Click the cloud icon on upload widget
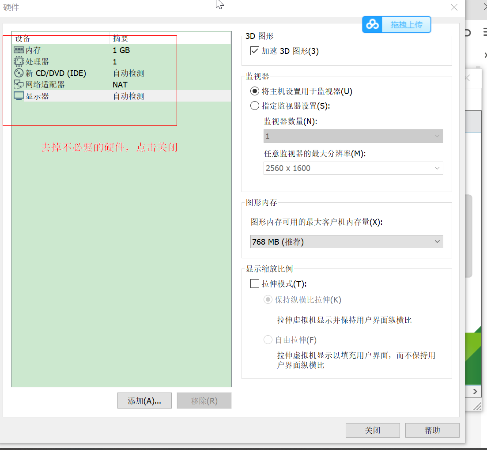Screen dimensions: 487x450 (372, 25)
